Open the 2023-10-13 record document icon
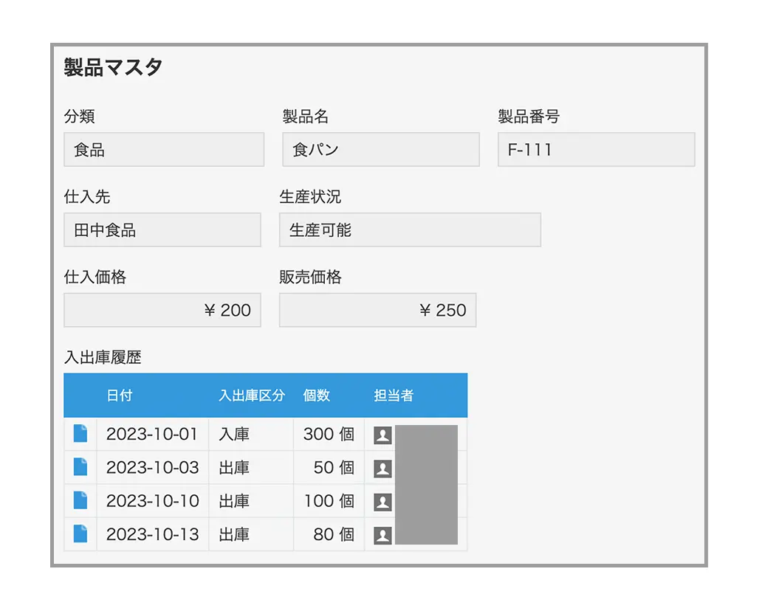Viewport: 759px width, 611px height. (x=80, y=534)
